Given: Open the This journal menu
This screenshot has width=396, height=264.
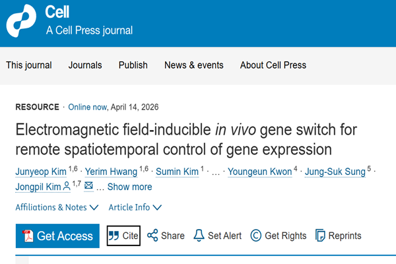Looking at the screenshot, I should coord(28,65).
